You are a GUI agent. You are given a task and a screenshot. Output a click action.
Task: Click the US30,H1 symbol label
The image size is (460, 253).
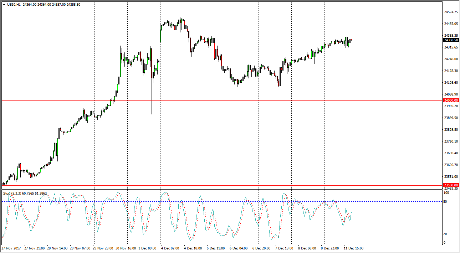click(16, 4)
